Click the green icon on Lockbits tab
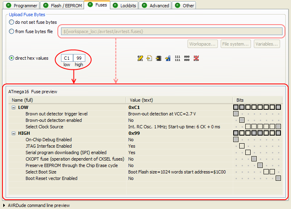 click(115, 6)
